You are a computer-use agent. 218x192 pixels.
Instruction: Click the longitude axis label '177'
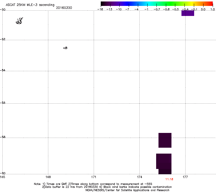pos(185,177)
